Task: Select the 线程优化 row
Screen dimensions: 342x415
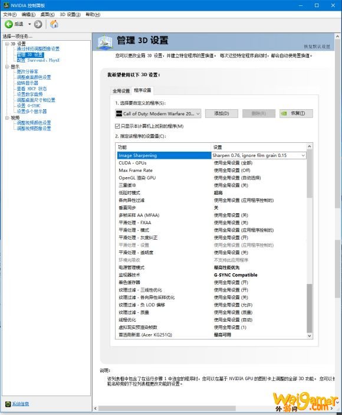Action: coord(212,320)
